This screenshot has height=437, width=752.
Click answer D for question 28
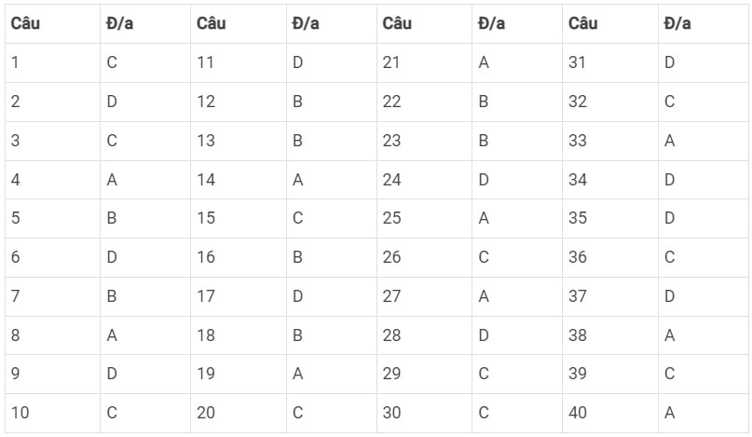[517, 335]
